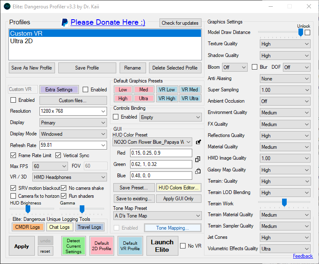Click Delete Selected Profile
The height and width of the screenshot is (264, 319).
[x=175, y=68]
